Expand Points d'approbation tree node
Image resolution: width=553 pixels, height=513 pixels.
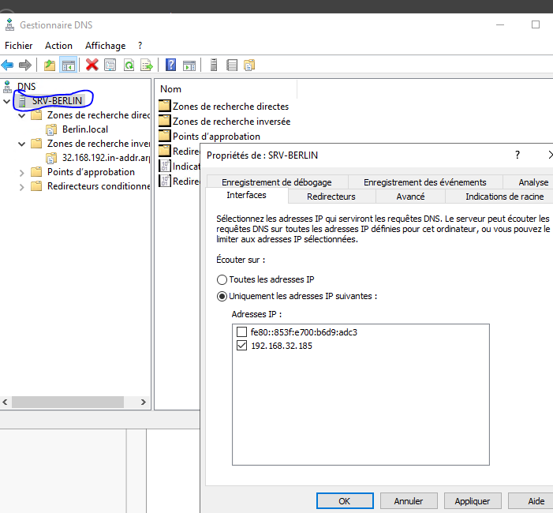point(21,172)
